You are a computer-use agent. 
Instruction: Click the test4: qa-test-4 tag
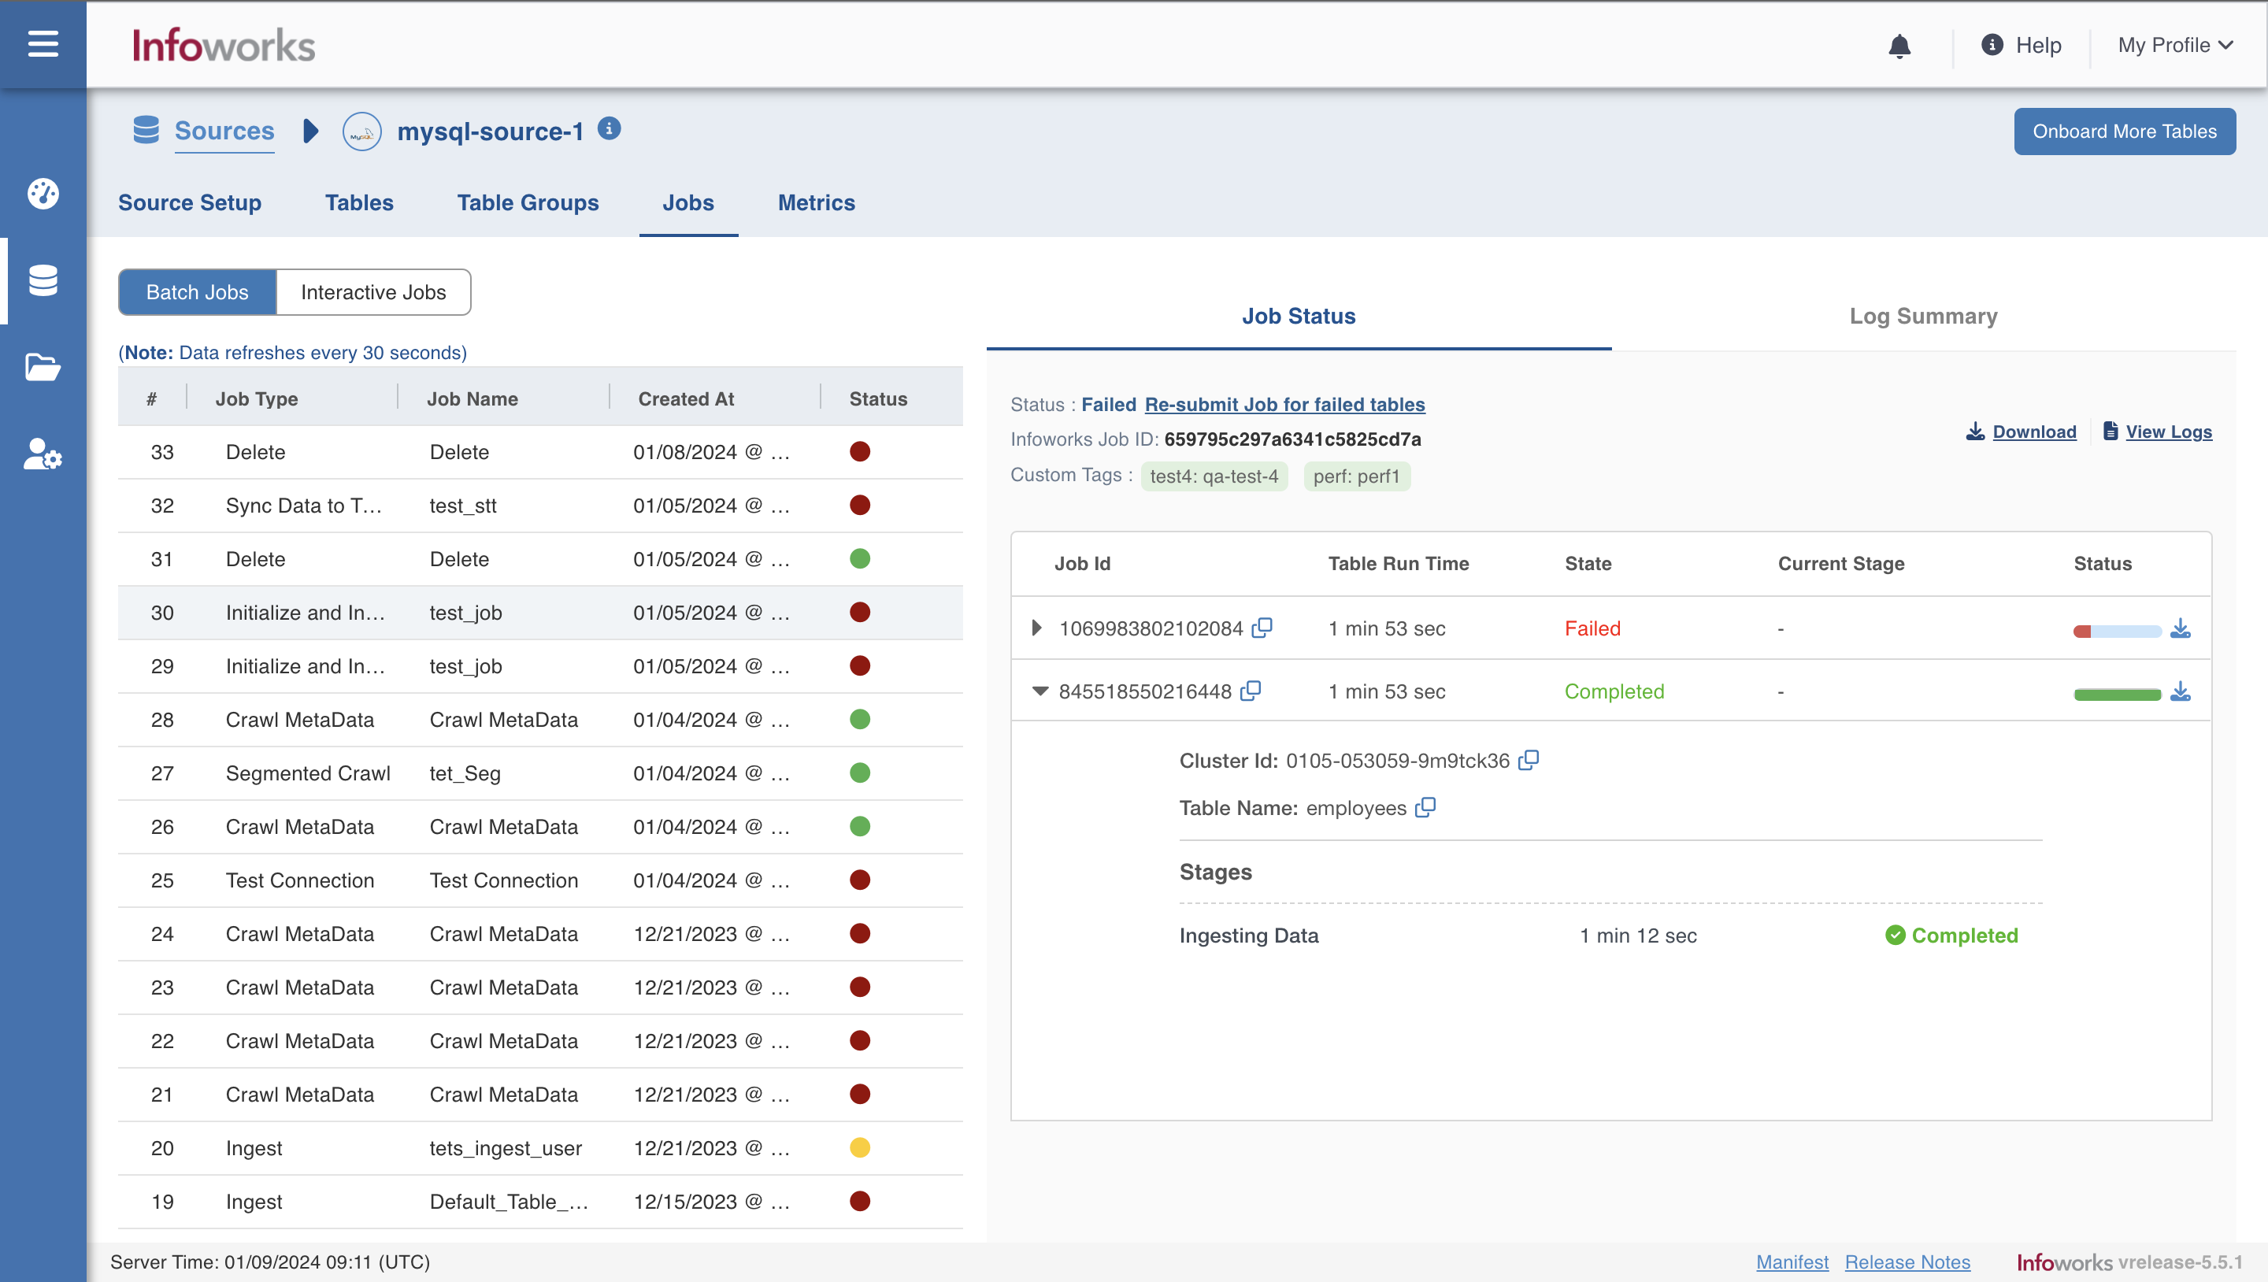1214,476
